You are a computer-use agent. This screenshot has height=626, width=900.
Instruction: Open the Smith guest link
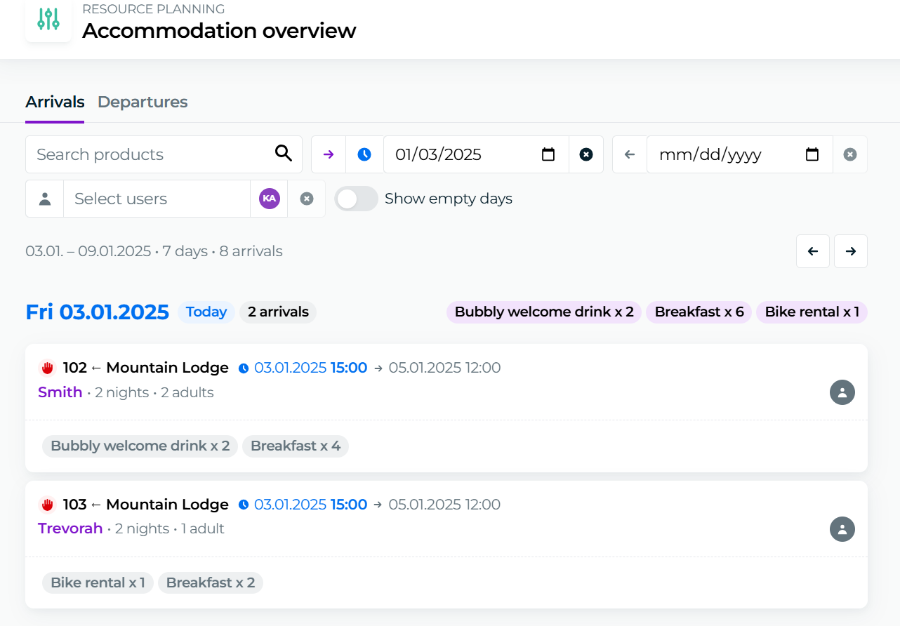pyautogui.click(x=60, y=392)
